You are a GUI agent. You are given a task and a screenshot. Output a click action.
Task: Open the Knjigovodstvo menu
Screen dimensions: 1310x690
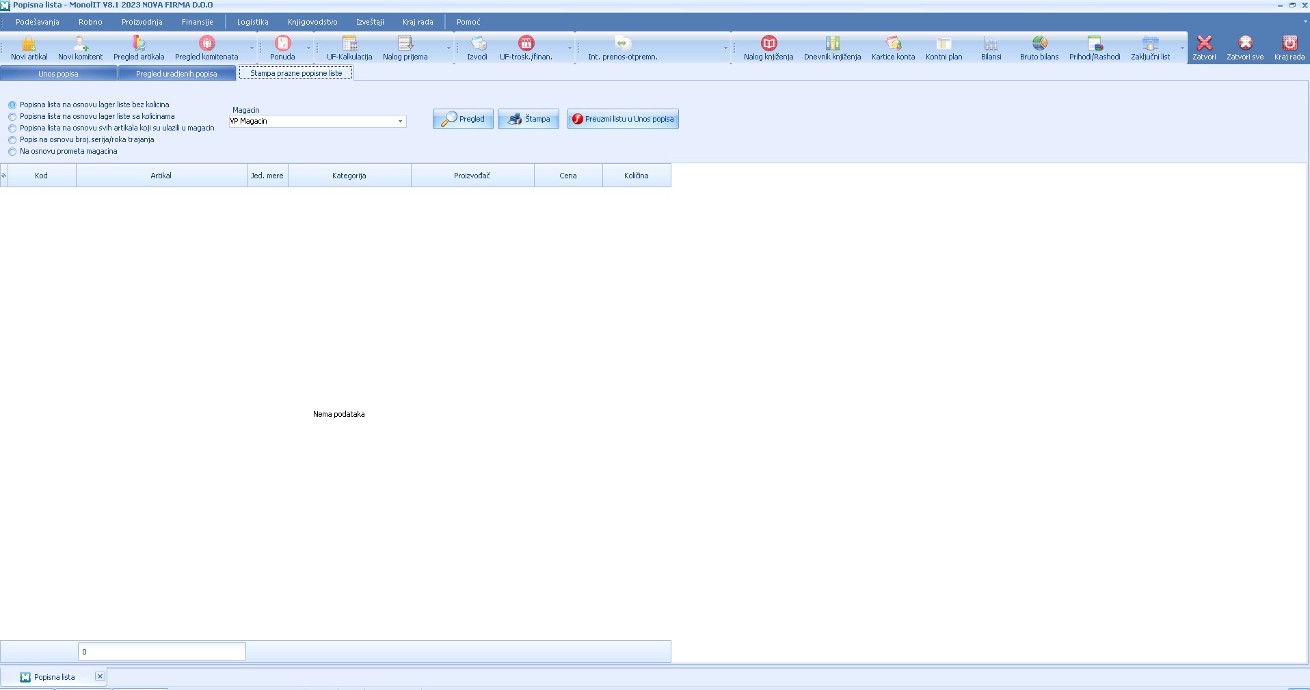pyautogui.click(x=312, y=22)
